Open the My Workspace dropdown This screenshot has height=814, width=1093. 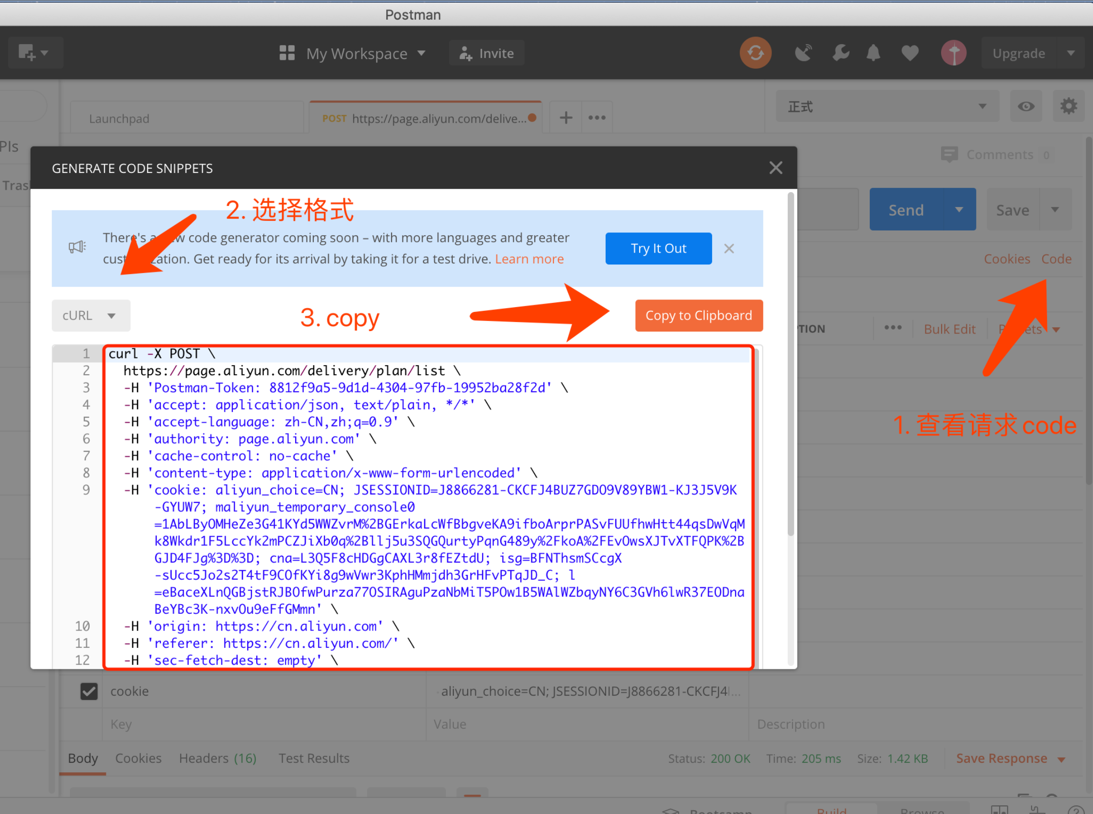(352, 53)
